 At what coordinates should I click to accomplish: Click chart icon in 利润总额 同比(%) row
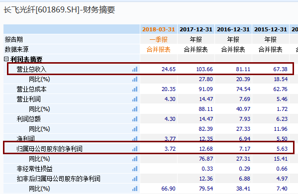click(x=135, y=129)
